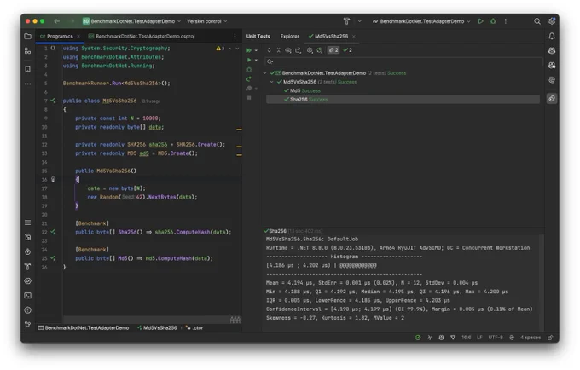The height and width of the screenshot is (370, 580).
Task: Run BenchmarkDotNet.TestAdapterDemo with the green play icon
Action: (x=480, y=21)
